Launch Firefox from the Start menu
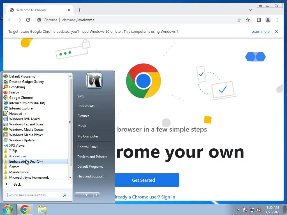This screenshot has height=215, width=287. tap(14, 92)
